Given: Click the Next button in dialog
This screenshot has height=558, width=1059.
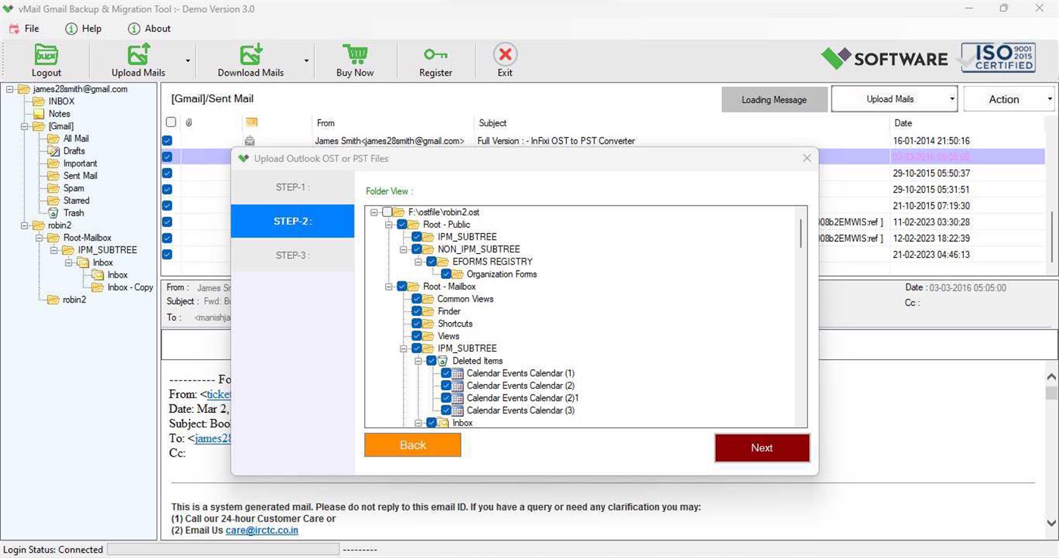Looking at the screenshot, I should coord(762,448).
